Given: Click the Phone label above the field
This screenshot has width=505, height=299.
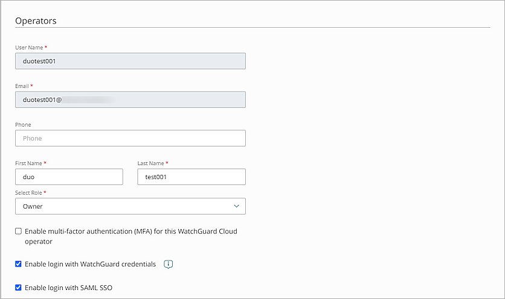Looking at the screenshot, I should click(23, 125).
